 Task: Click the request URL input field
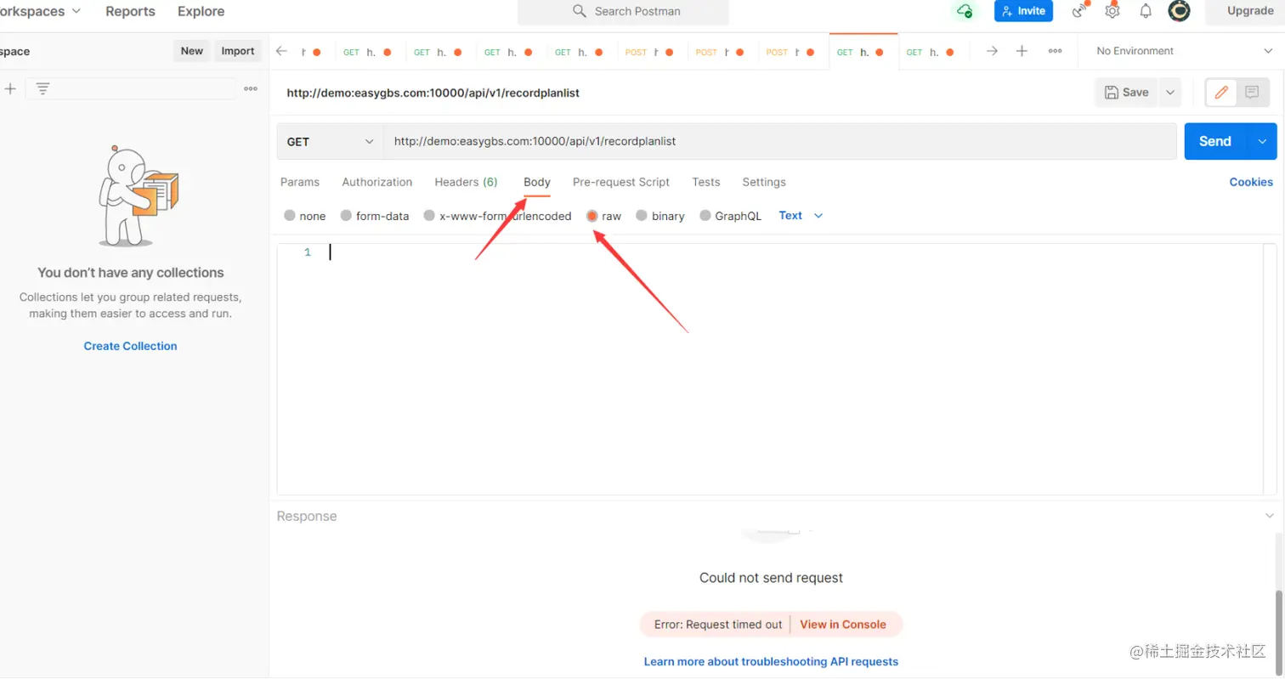pyautogui.click(x=779, y=142)
